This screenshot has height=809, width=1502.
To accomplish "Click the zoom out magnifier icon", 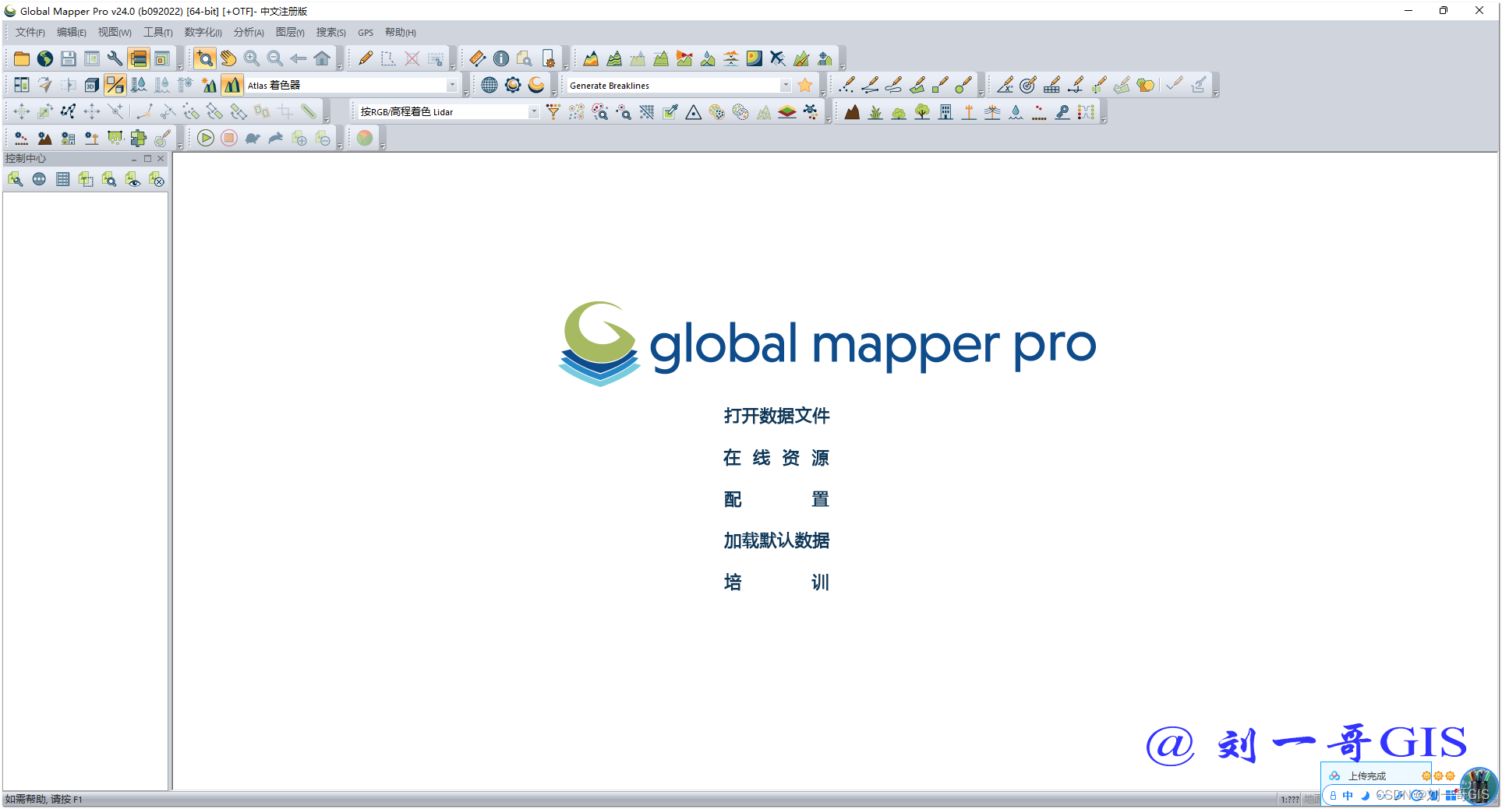I will coord(275,58).
